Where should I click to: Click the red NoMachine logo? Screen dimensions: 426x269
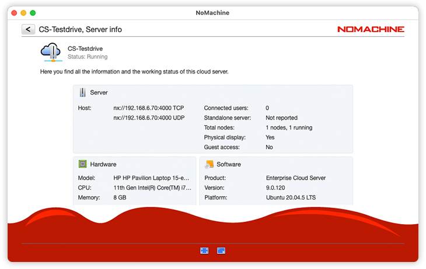[x=371, y=29]
